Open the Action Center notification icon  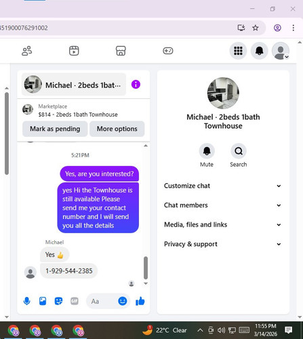(x=288, y=330)
